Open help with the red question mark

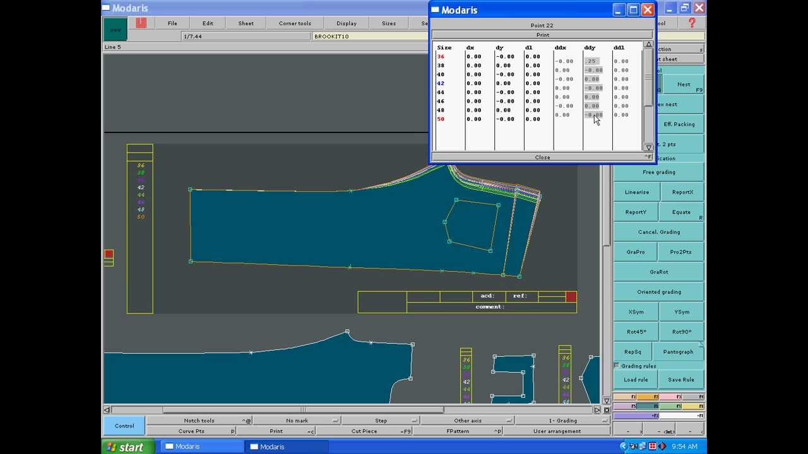tap(692, 23)
